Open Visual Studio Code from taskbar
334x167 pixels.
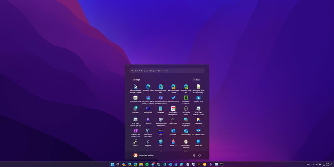tap(164, 164)
